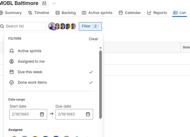Click the Start date input field
The width and height of the screenshot is (190, 137).
(28, 114)
